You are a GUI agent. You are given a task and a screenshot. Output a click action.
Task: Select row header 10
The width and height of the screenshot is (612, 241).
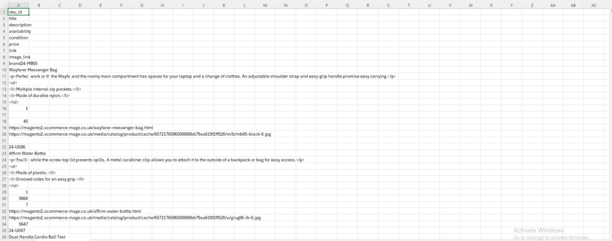pos(3,70)
